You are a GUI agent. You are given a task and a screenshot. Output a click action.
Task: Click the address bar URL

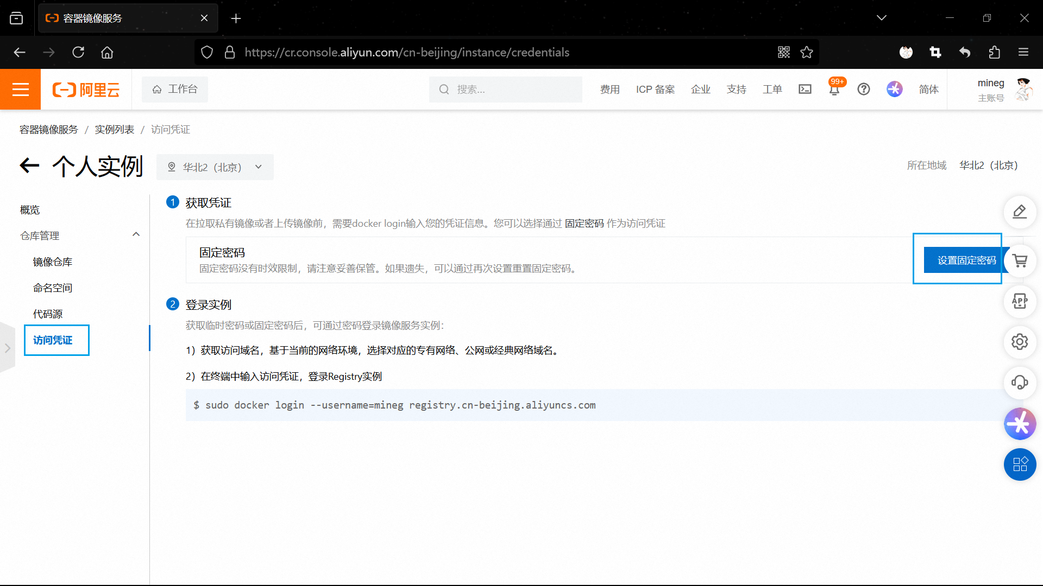pyautogui.click(x=407, y=52)
